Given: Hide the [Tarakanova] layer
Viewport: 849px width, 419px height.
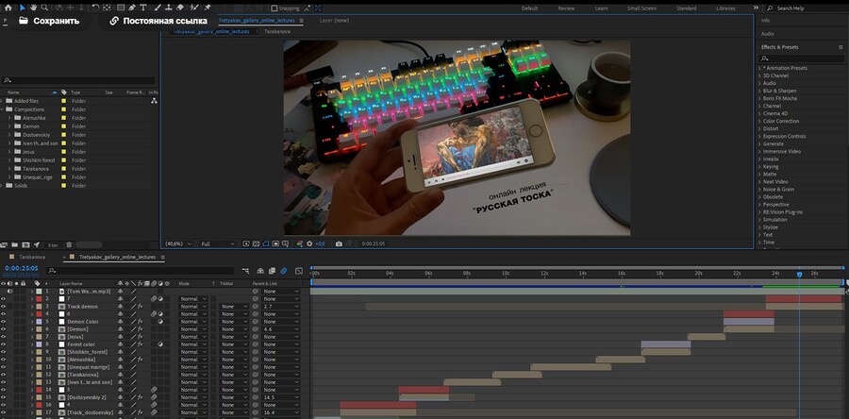Looking at the screenshot, I should 3,375.
